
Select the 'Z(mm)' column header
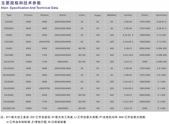click(145, 15)
